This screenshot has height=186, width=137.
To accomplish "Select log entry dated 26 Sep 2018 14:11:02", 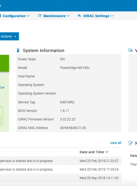I will click(x=61, y=178).
